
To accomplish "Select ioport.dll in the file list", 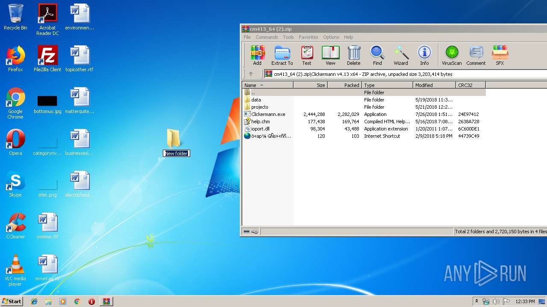I will pyautogui.click(x=364, y=128).
